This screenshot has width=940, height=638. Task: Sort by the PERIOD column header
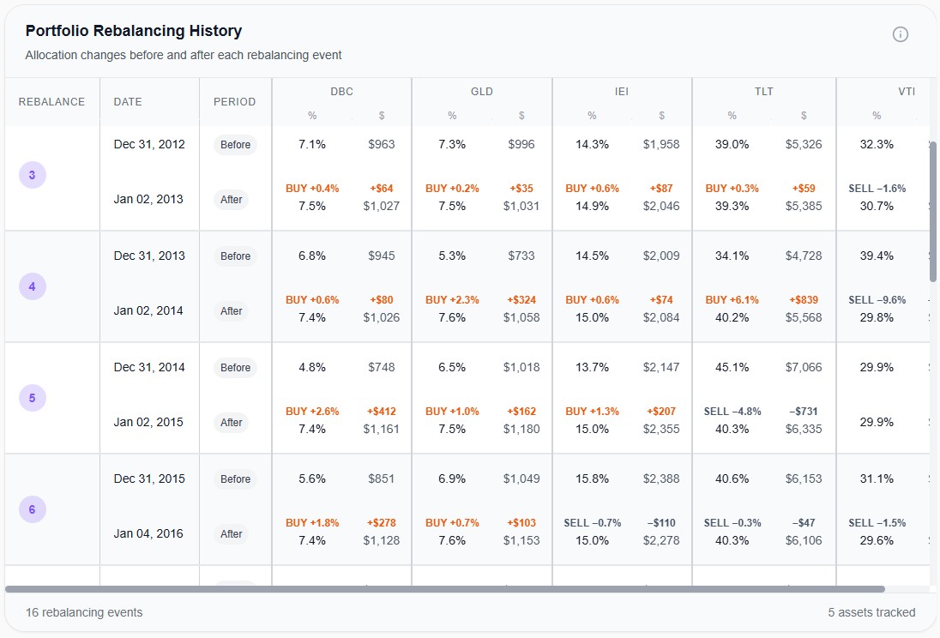(235, 101)
